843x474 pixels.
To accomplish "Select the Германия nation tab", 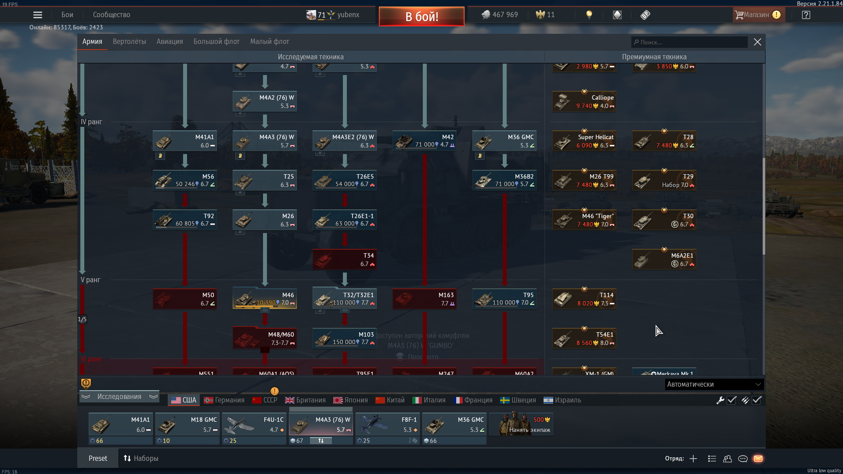I will (224, 400).
